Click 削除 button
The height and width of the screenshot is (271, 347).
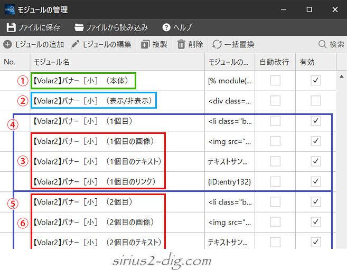pos(190,44)
